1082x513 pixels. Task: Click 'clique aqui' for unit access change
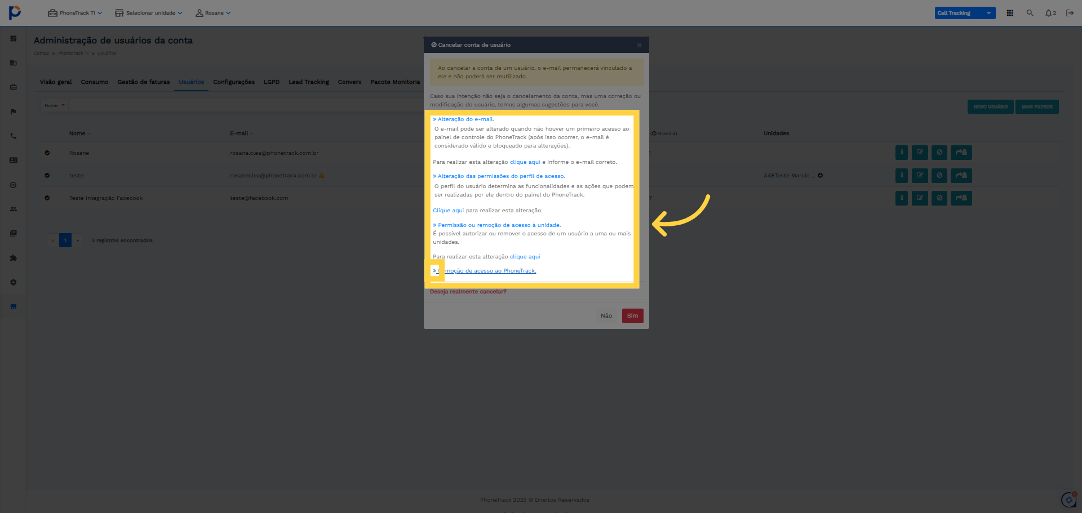point(525,257)
